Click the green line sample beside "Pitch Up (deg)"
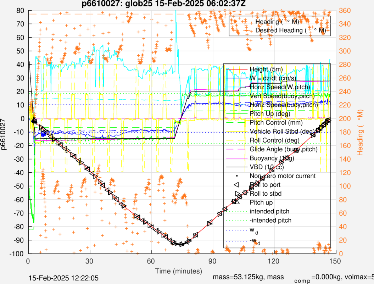The width and height of the screenshot is (374, 284). pyautogui.click(x=236, y=114)
